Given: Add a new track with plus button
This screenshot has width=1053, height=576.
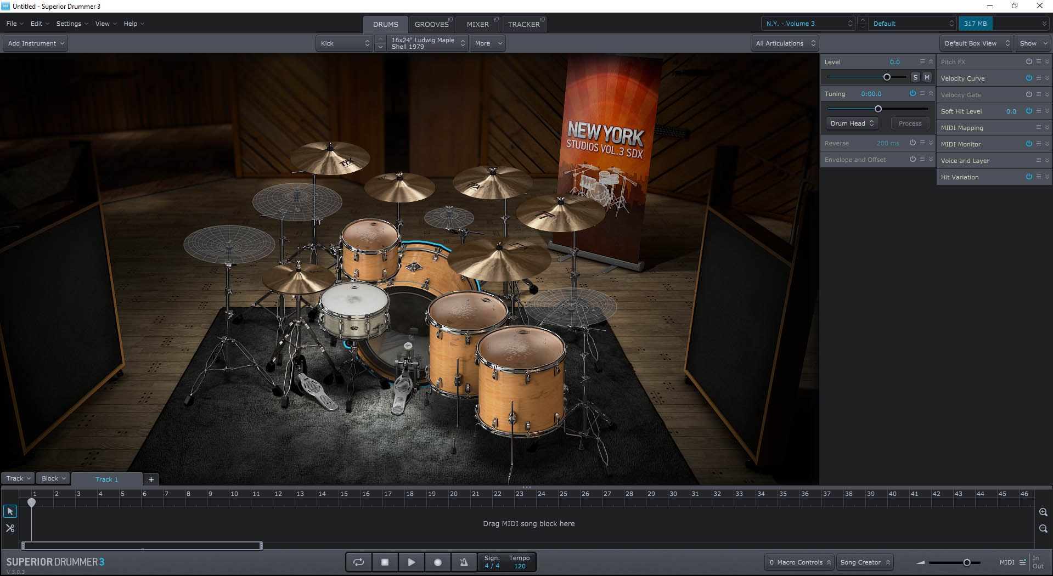Looking at the screenshot, I should [x=151, y=479].
